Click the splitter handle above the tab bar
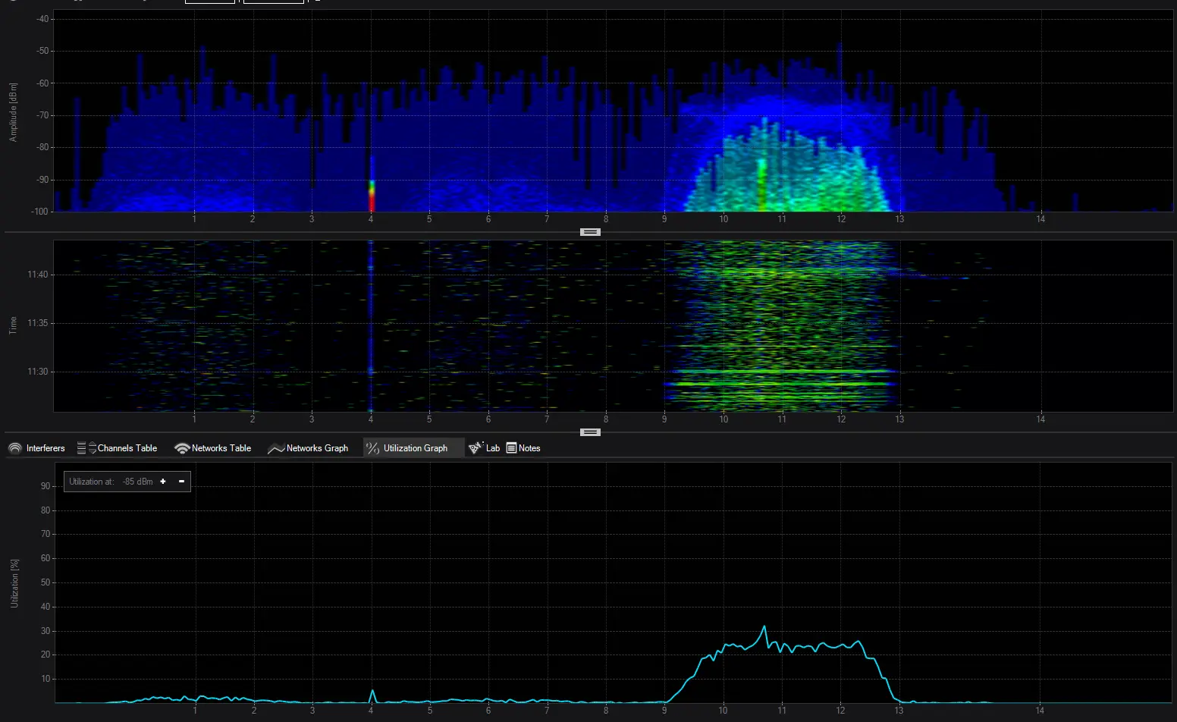Screen dimensions: 1177x722 [x=590, y=432]
